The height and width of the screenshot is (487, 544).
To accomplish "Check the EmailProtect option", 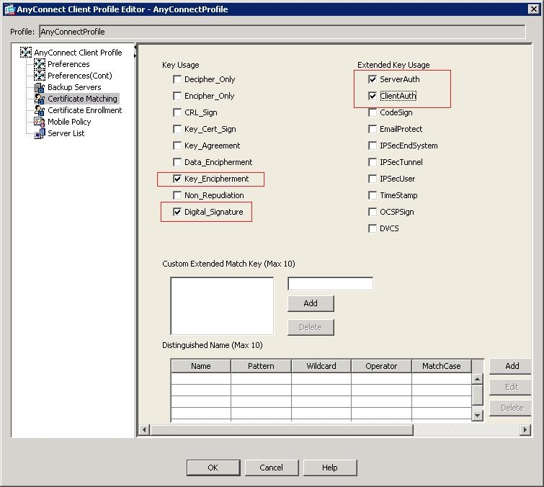I will (373, 129).
